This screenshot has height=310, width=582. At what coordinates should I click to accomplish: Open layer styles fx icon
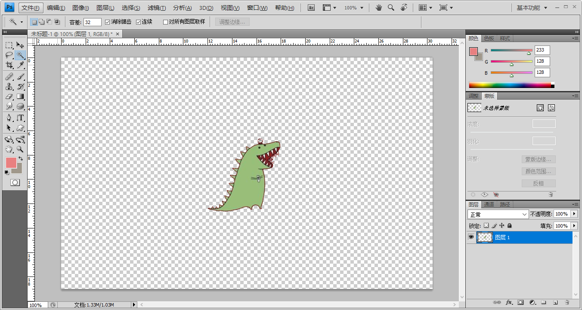click(509, 302)
